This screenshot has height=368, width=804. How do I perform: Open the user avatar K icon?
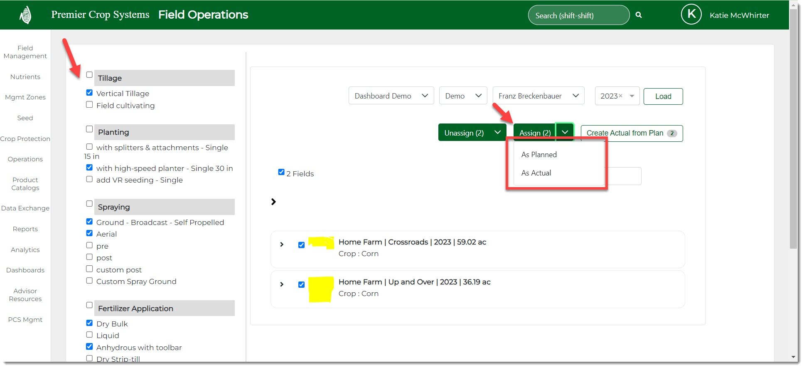[691, 15]
